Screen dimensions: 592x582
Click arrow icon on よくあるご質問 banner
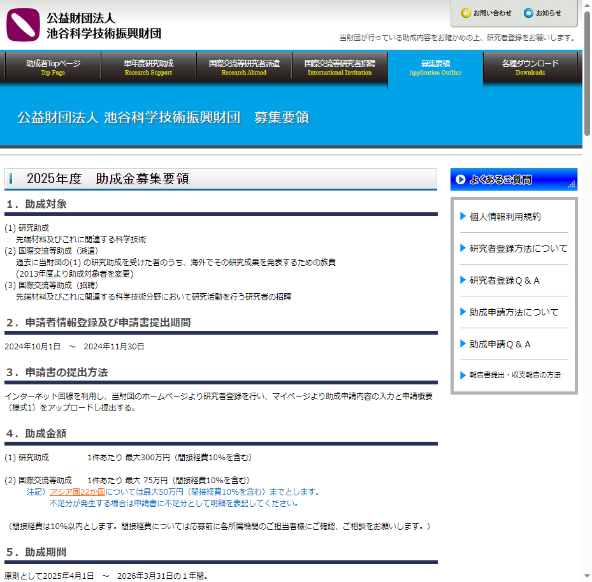point(460,179)
